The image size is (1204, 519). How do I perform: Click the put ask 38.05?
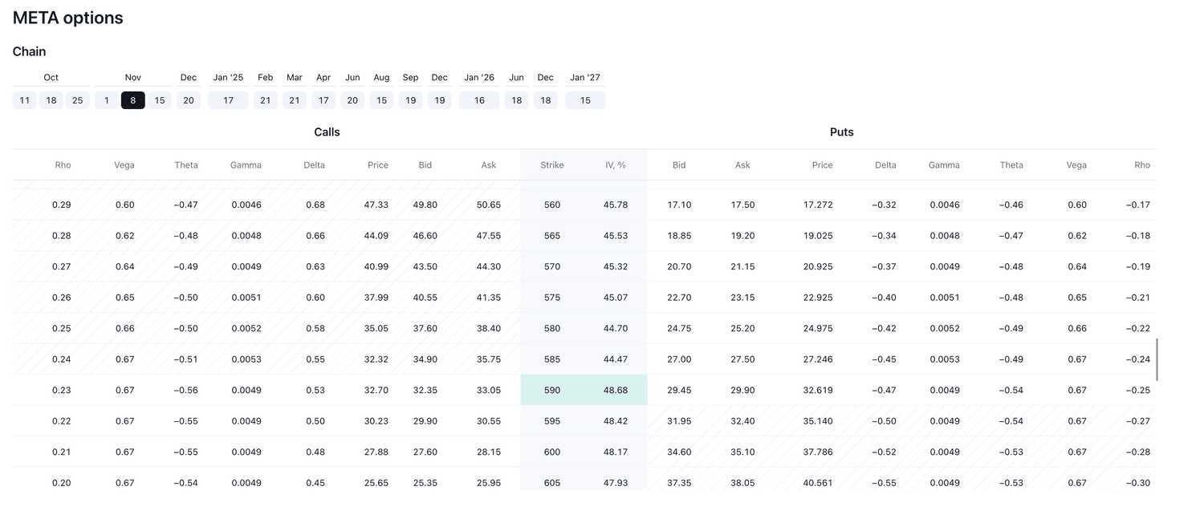coord(742,483)
